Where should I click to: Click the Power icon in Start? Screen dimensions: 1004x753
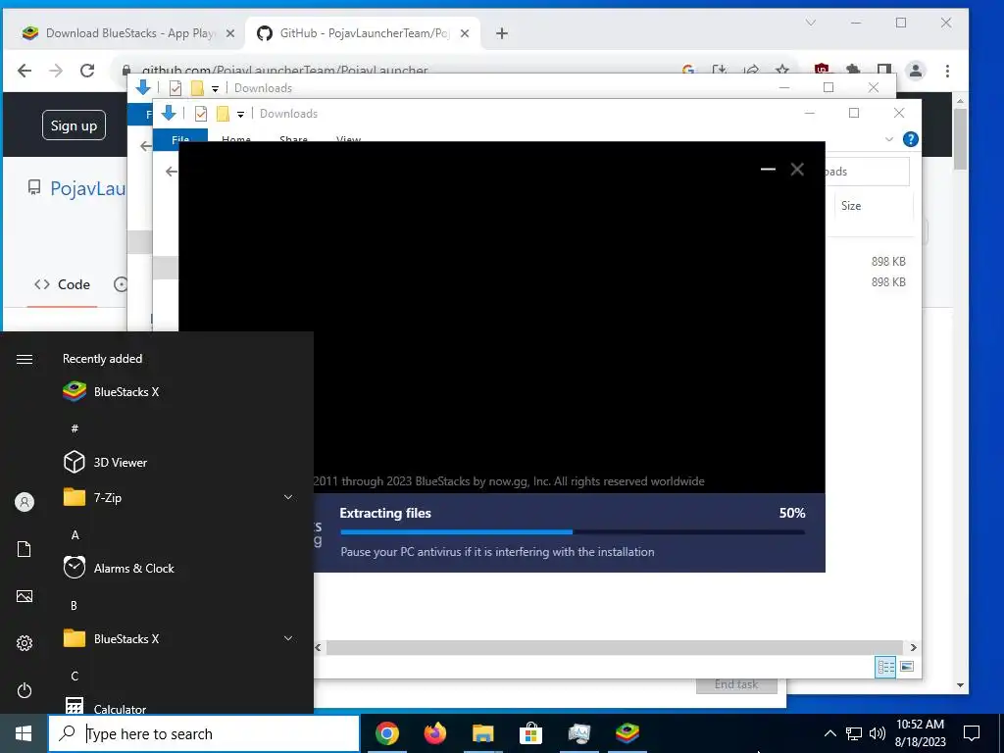click(25, 690)
